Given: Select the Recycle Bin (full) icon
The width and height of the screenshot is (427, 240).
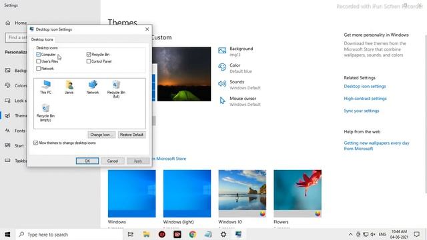Looking at the screenshot, I should 116,89.
